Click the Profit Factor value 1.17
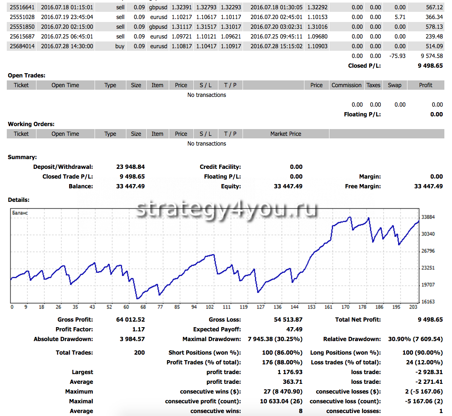Viewport: 452px width, 416px height. pos(138,329)
